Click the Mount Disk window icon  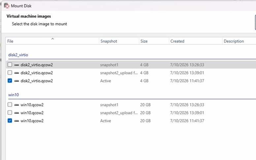pos(7,6)
